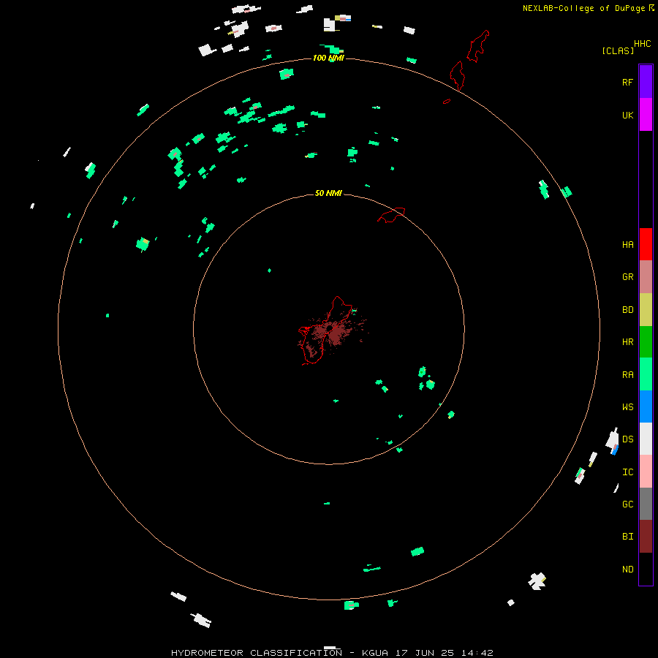Click the ND black legend swatch

point(646,569)
